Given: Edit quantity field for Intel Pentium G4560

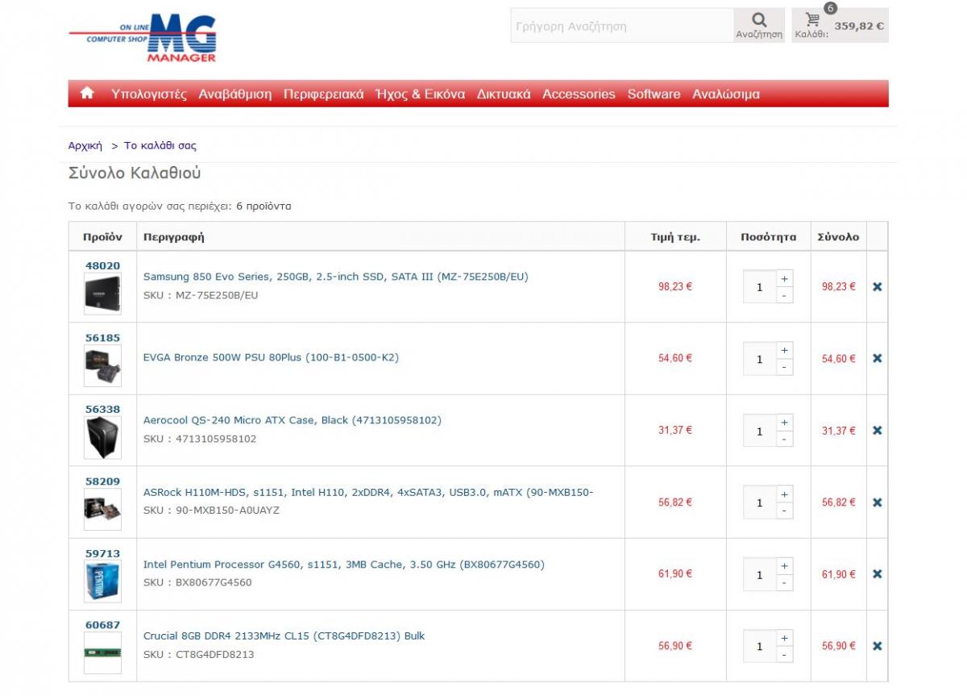Looking at the screenshot, I should (x=760, y=574).
